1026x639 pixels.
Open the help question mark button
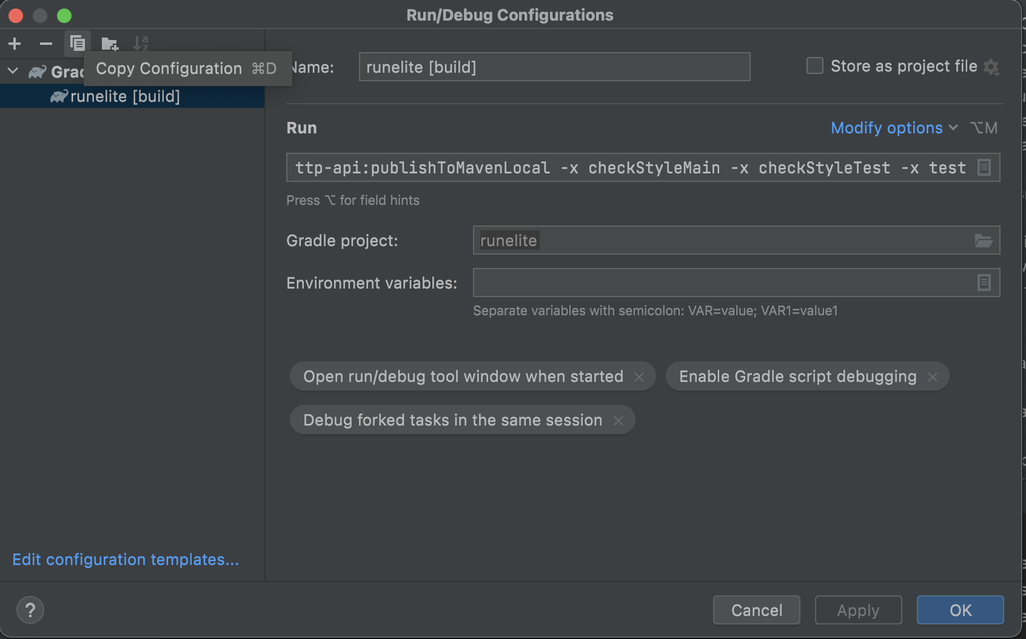30,610
